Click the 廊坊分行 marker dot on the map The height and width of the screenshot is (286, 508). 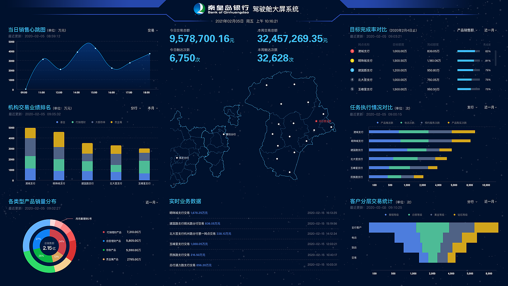click(224, 134)
